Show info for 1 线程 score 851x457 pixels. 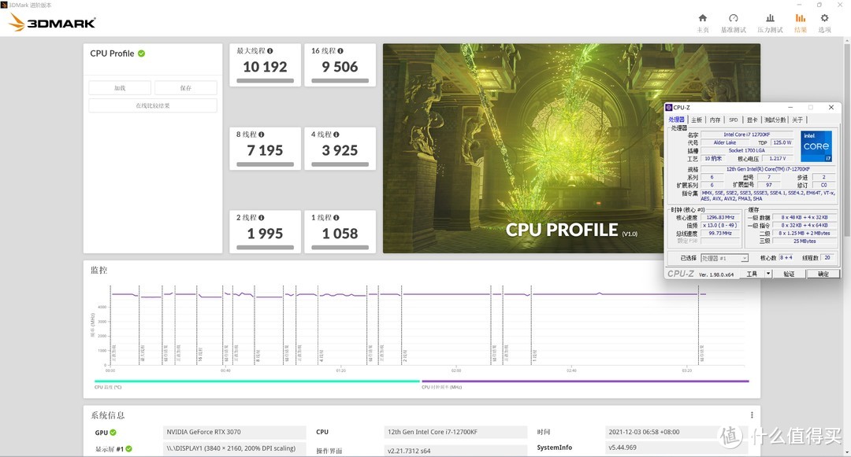(x=336, y=218)
